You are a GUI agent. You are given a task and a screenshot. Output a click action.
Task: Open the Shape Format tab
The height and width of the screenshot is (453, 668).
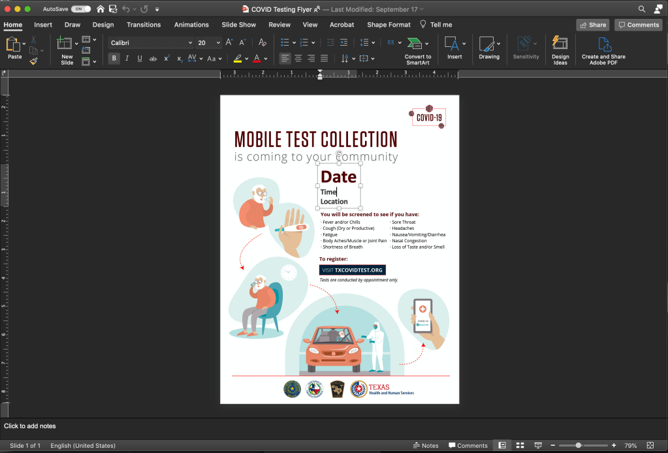389,25
